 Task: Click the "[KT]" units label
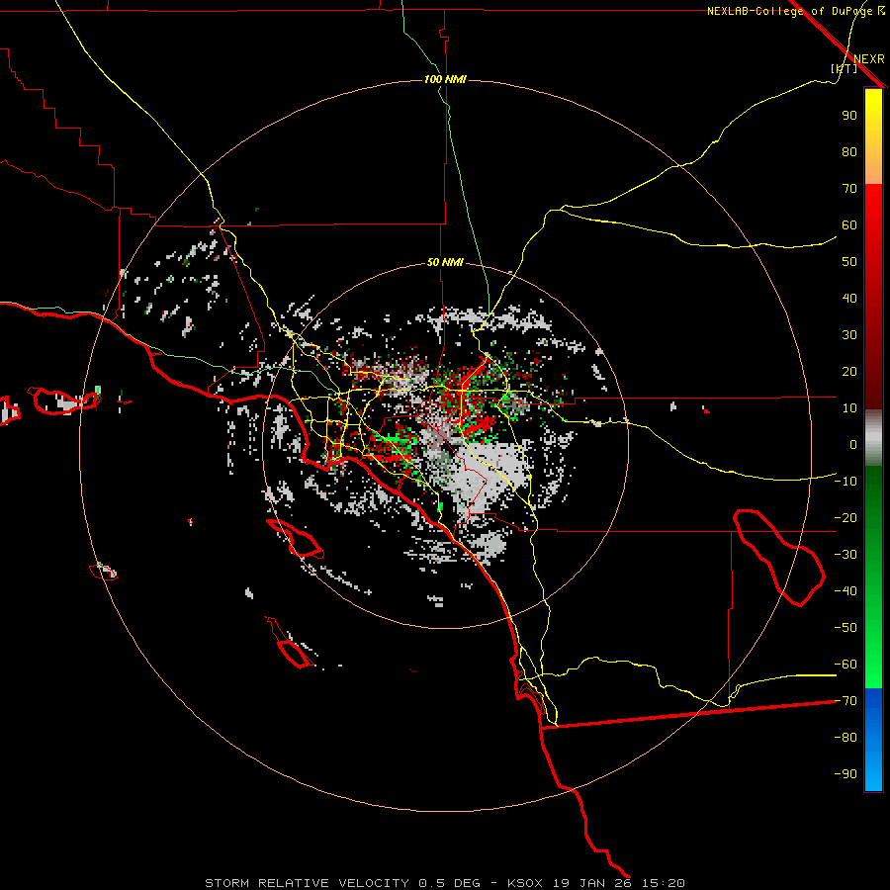(844, 68)
